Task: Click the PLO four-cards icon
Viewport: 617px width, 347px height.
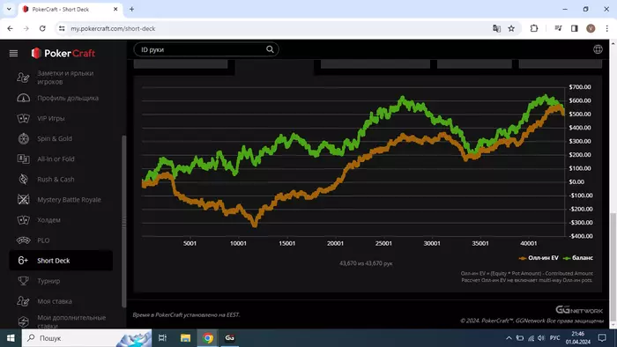Action: click(x=23, y=240)
